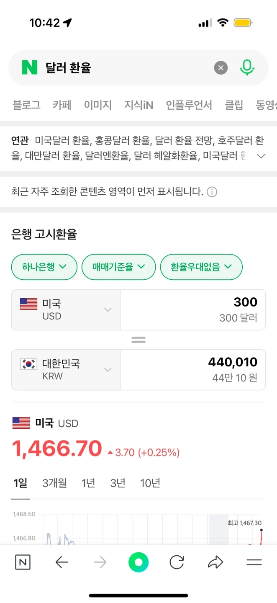Navigate back with the left arrow

tap(62, 562)
